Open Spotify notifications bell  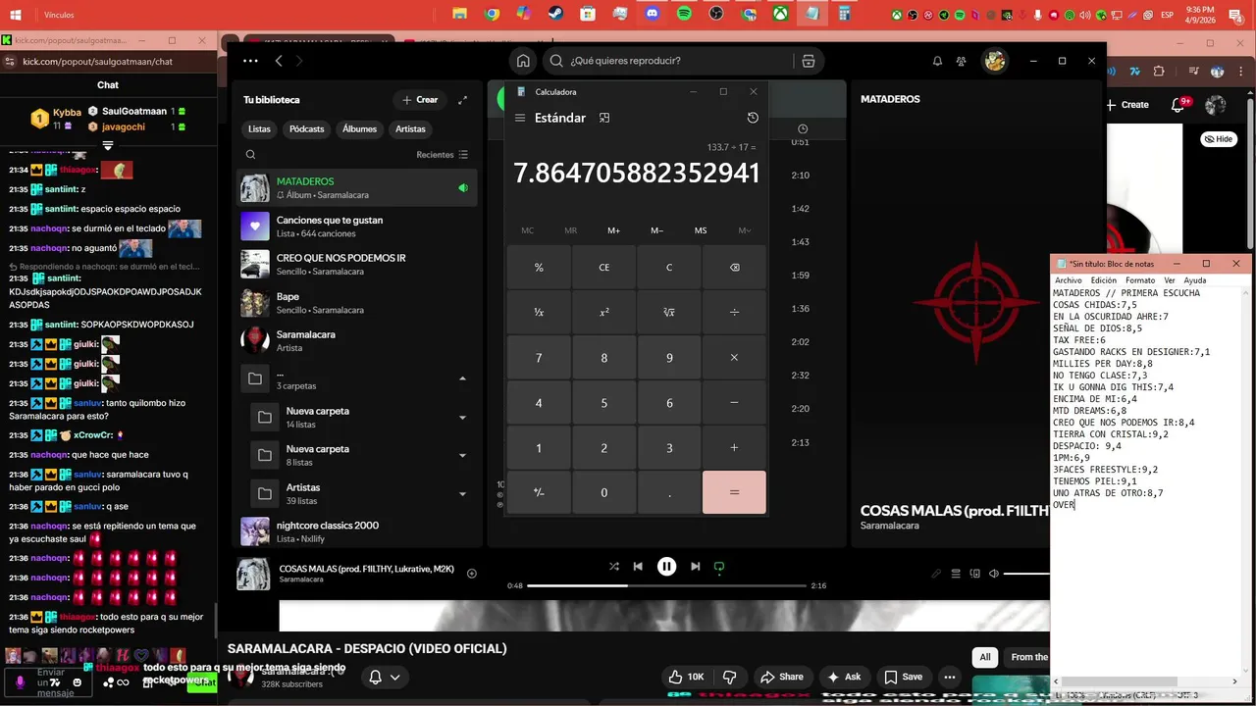coord(937,61)
